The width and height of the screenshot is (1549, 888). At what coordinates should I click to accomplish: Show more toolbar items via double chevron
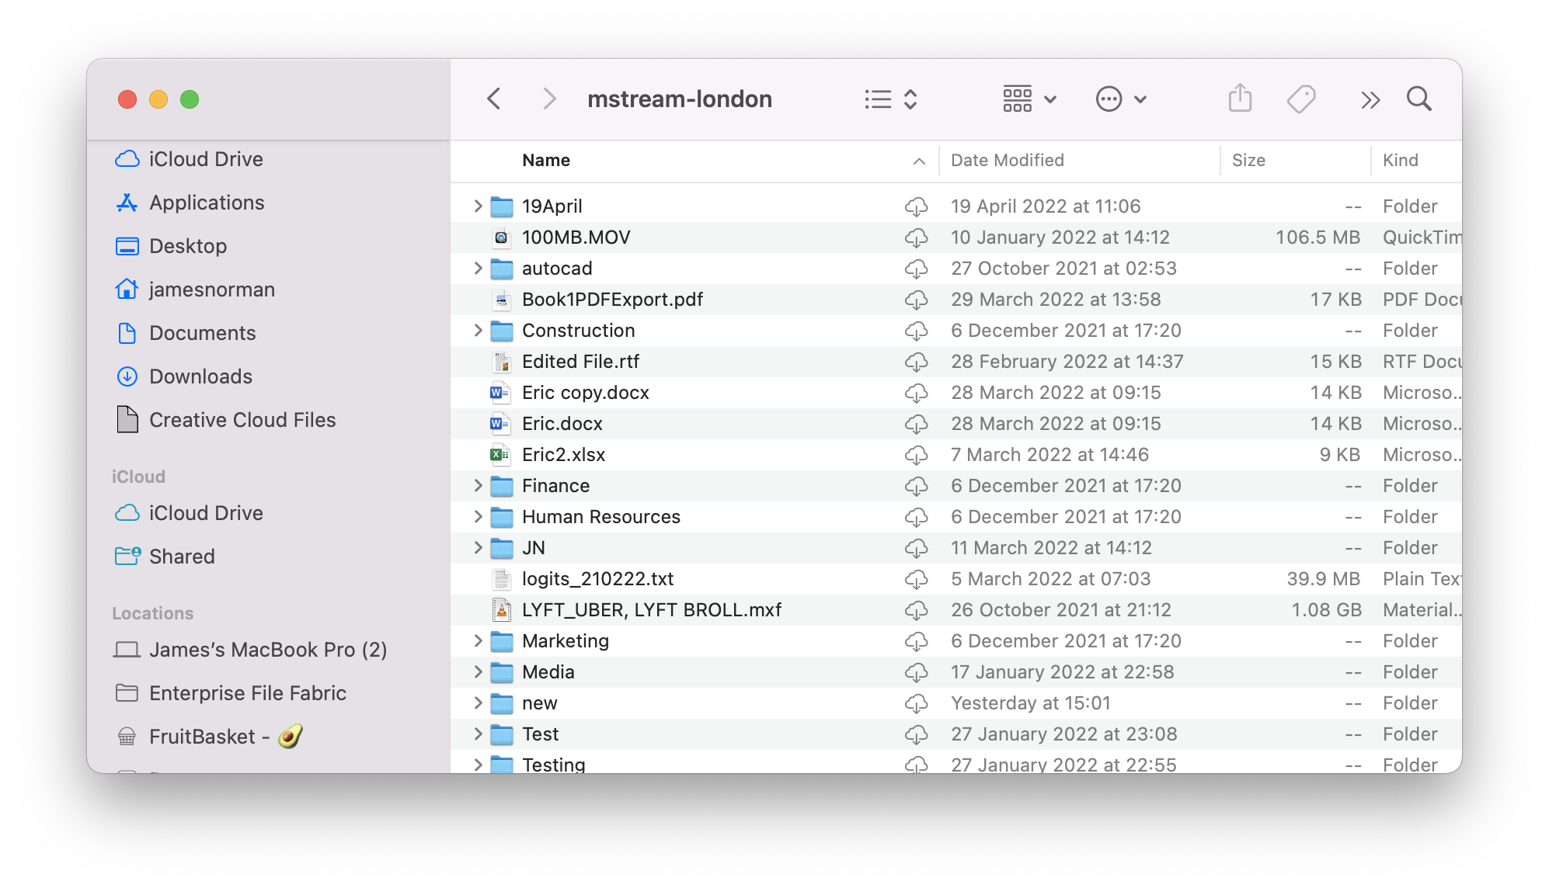[1370, 99]
